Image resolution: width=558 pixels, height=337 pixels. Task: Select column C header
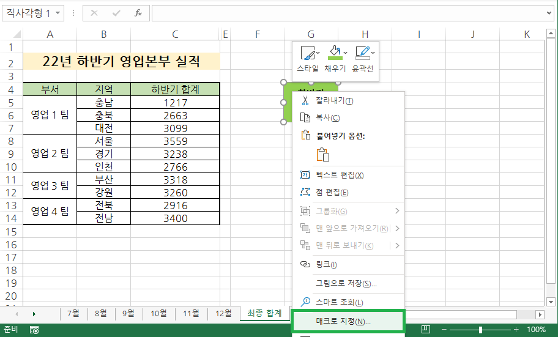pyautogui.click(x=175, y=34)
